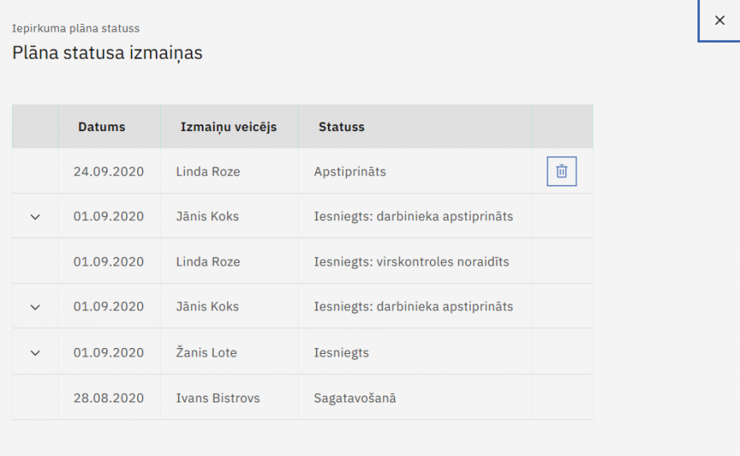Select the 24.09.2020 date cell
Screen dimensions: 740x456
[x=108, y=172]
